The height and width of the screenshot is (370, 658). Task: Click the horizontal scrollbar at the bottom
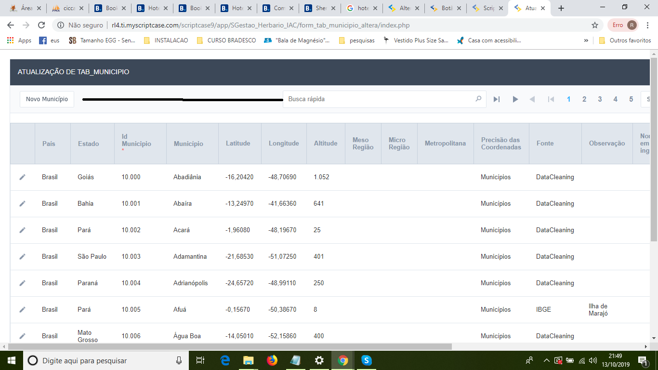point(230,346)
